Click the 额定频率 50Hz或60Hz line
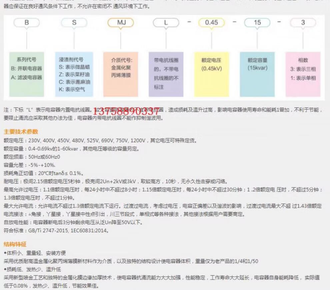330x290 pixels. [x=32, y=157]
